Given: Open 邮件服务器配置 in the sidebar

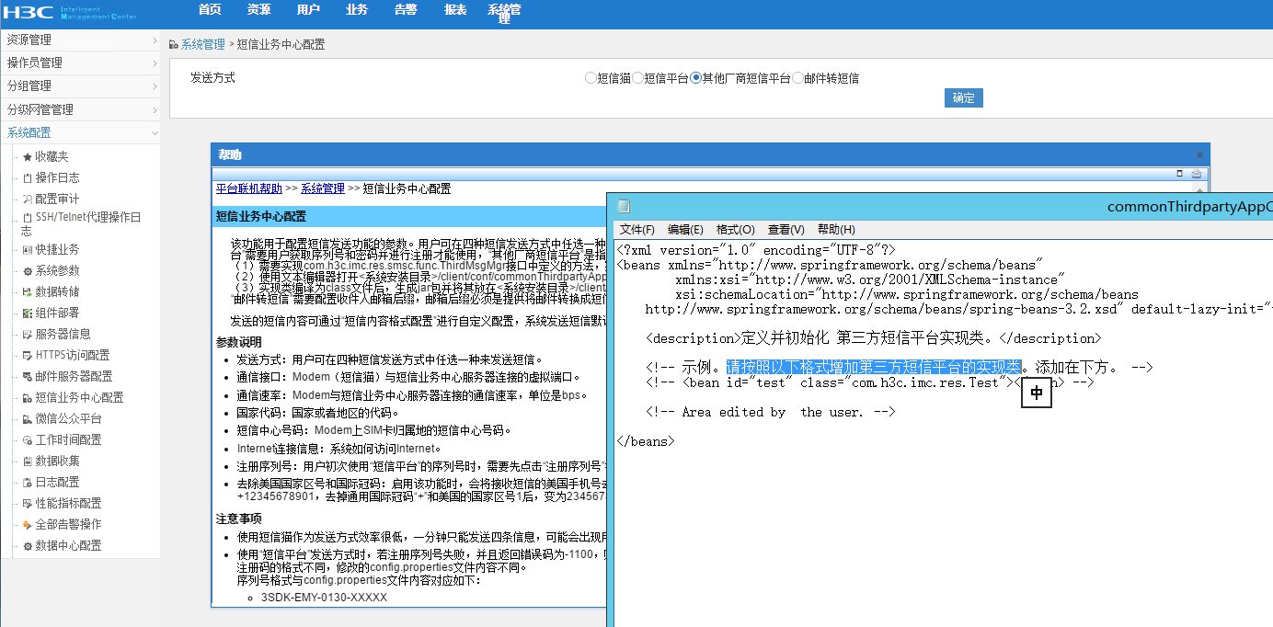Looking at the screenshot, I should click(75, 377).
